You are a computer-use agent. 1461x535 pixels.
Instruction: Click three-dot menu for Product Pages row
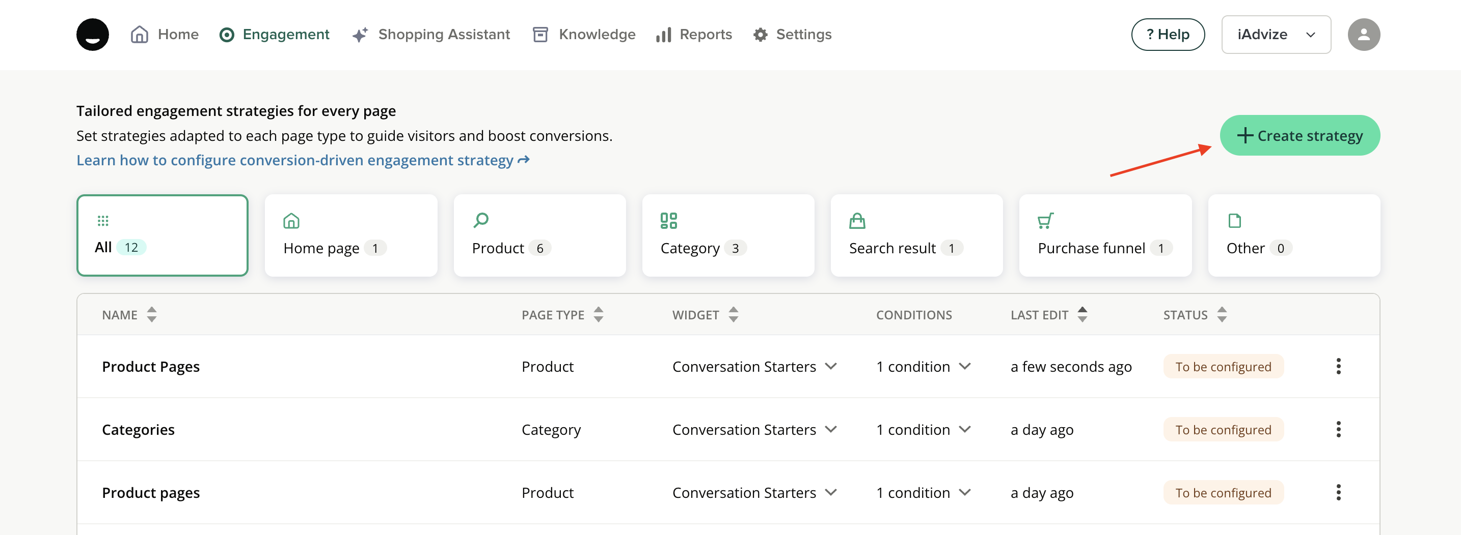(1338, 366)
